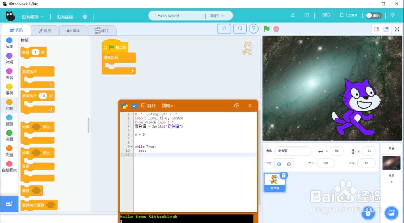Click the block palette scrollbar

coord(88,125)
